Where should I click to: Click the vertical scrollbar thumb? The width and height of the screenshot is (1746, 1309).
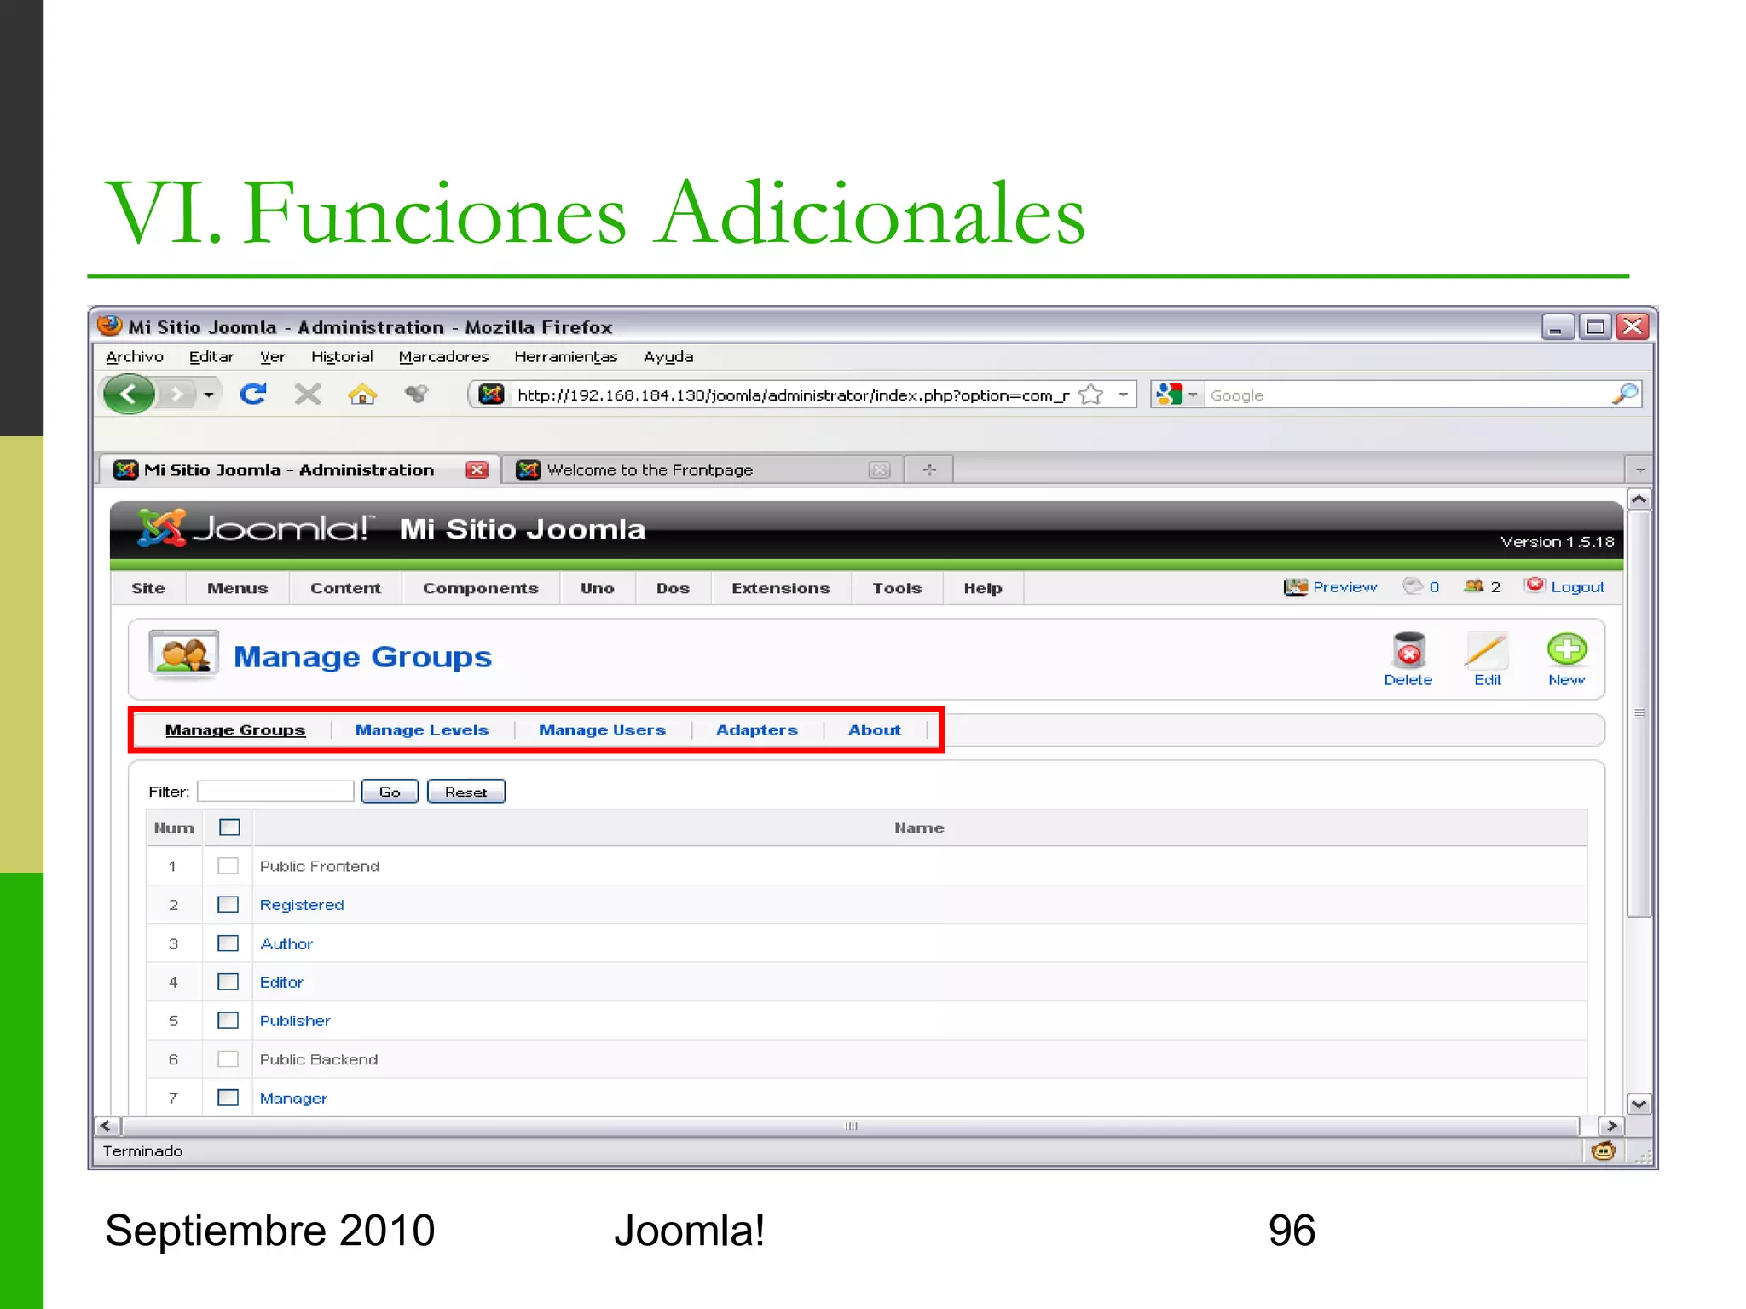(x=1639, y=714)
